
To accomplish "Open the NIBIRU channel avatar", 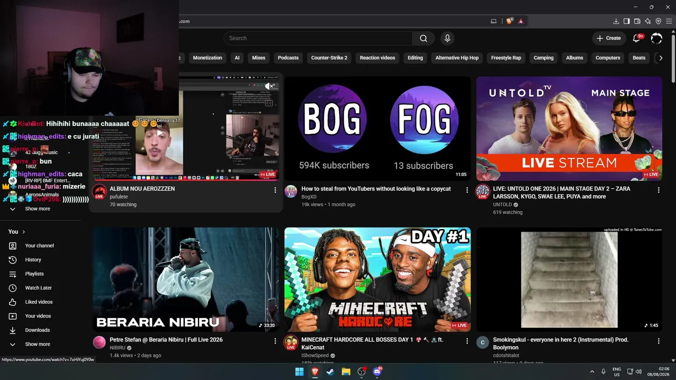I will (x=99, y=343).
